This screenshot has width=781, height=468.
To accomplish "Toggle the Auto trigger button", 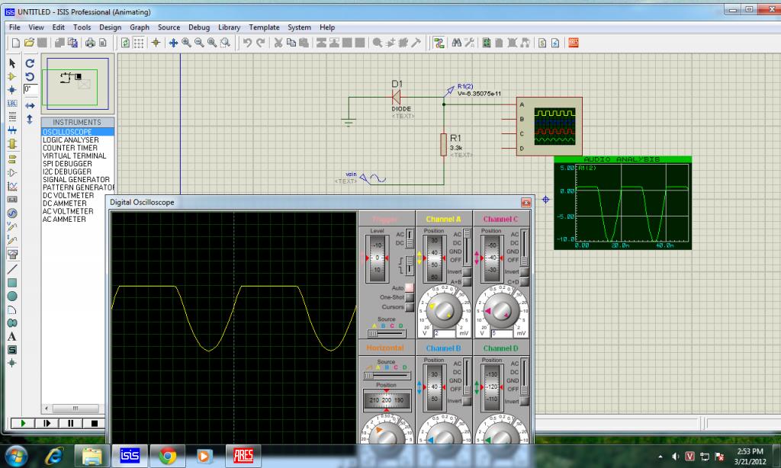I will click(409, 287).
